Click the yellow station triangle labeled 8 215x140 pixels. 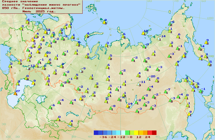[x=38, y=52]
